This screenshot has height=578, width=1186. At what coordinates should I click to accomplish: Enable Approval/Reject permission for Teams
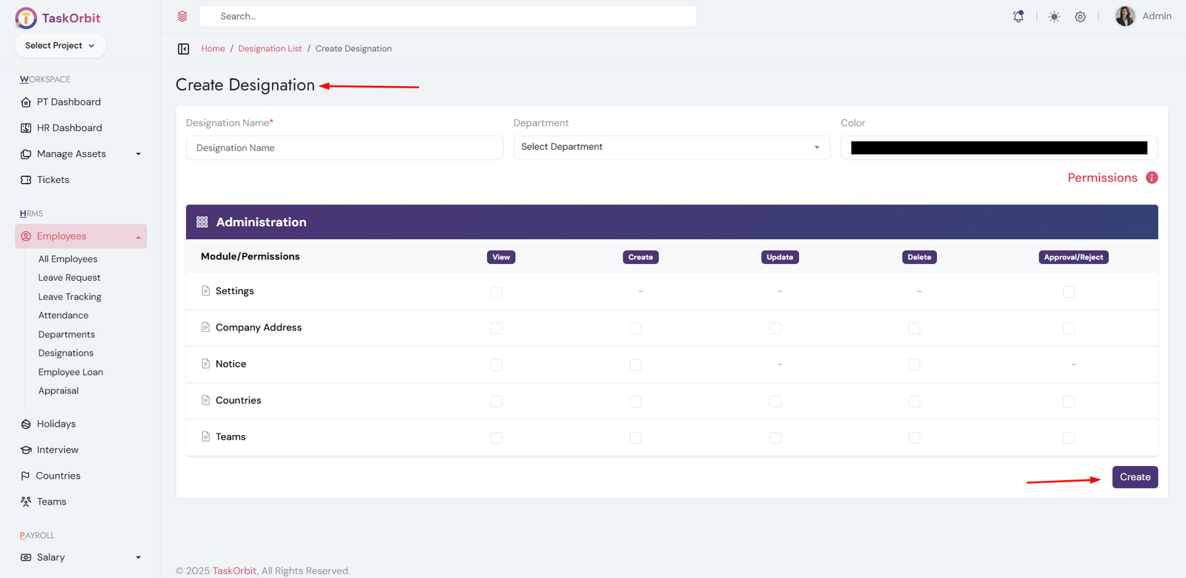tap(1068, 438)
